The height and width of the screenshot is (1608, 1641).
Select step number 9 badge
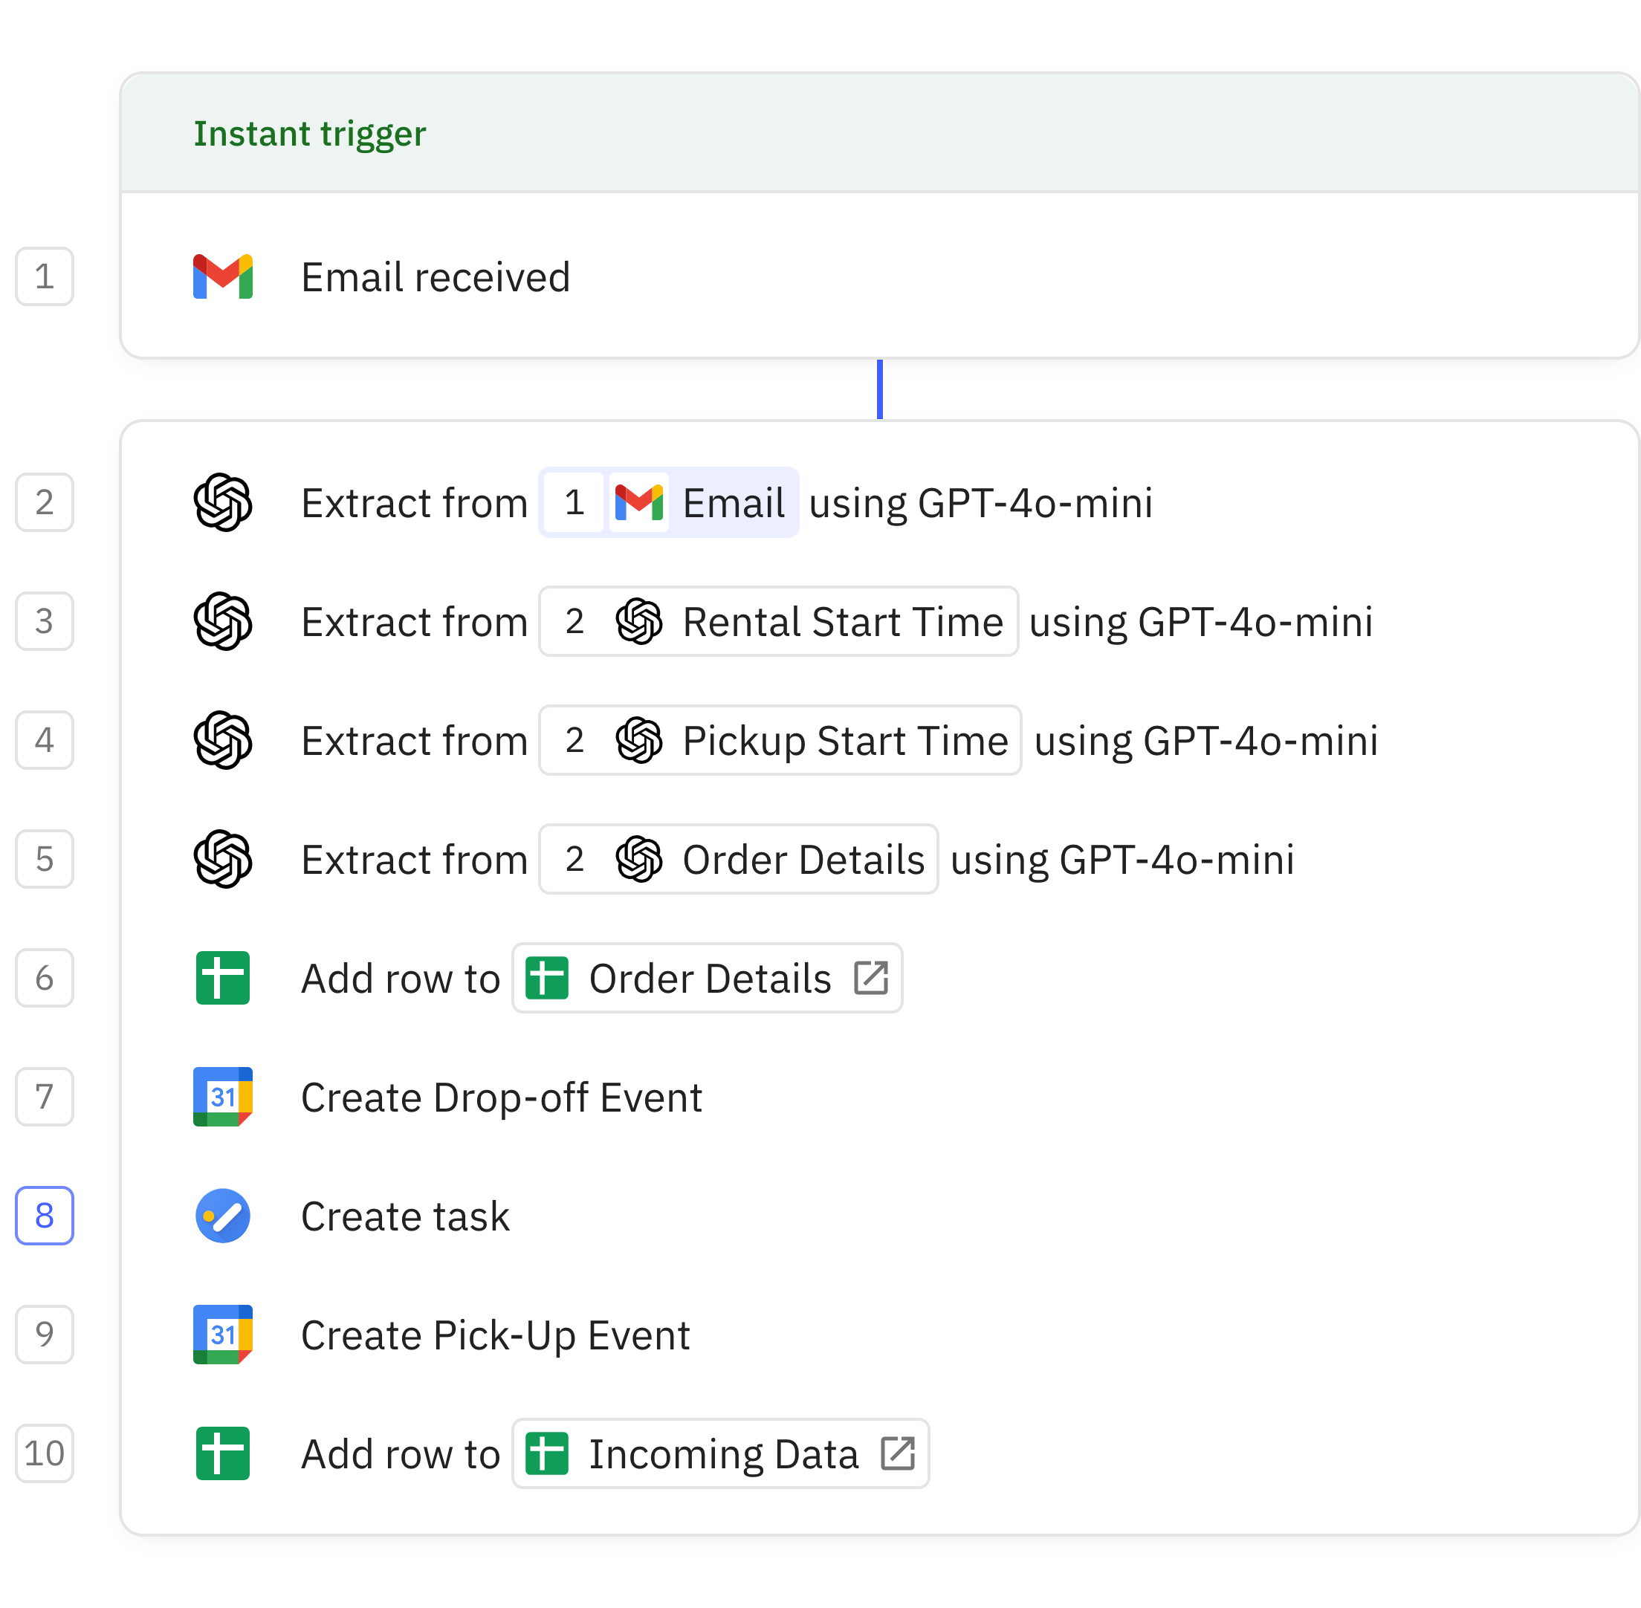click(x=45, y=1335)
